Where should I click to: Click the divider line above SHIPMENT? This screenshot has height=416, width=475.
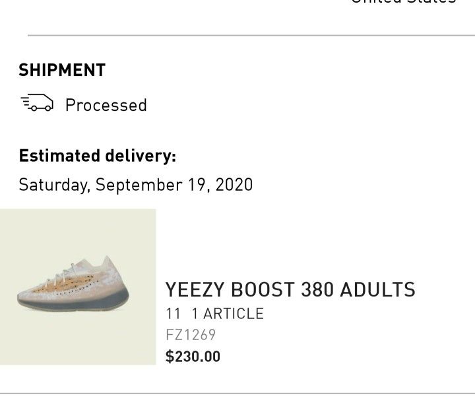click(x=251, y=36)
